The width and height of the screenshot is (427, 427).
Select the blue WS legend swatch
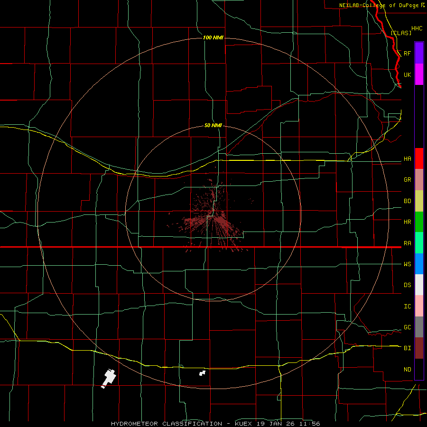click(419, 264)
